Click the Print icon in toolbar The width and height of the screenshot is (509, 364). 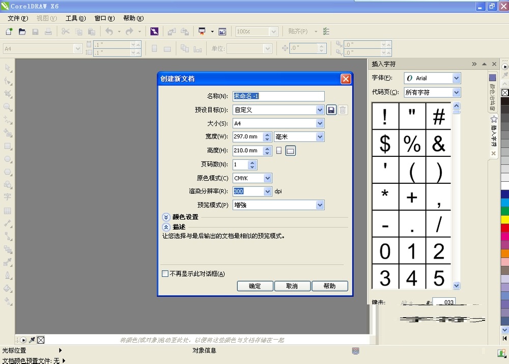48,32
